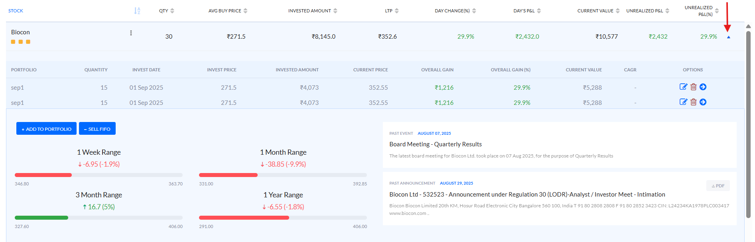
Task: Click the current value ₹10,577
Action: 607,37
